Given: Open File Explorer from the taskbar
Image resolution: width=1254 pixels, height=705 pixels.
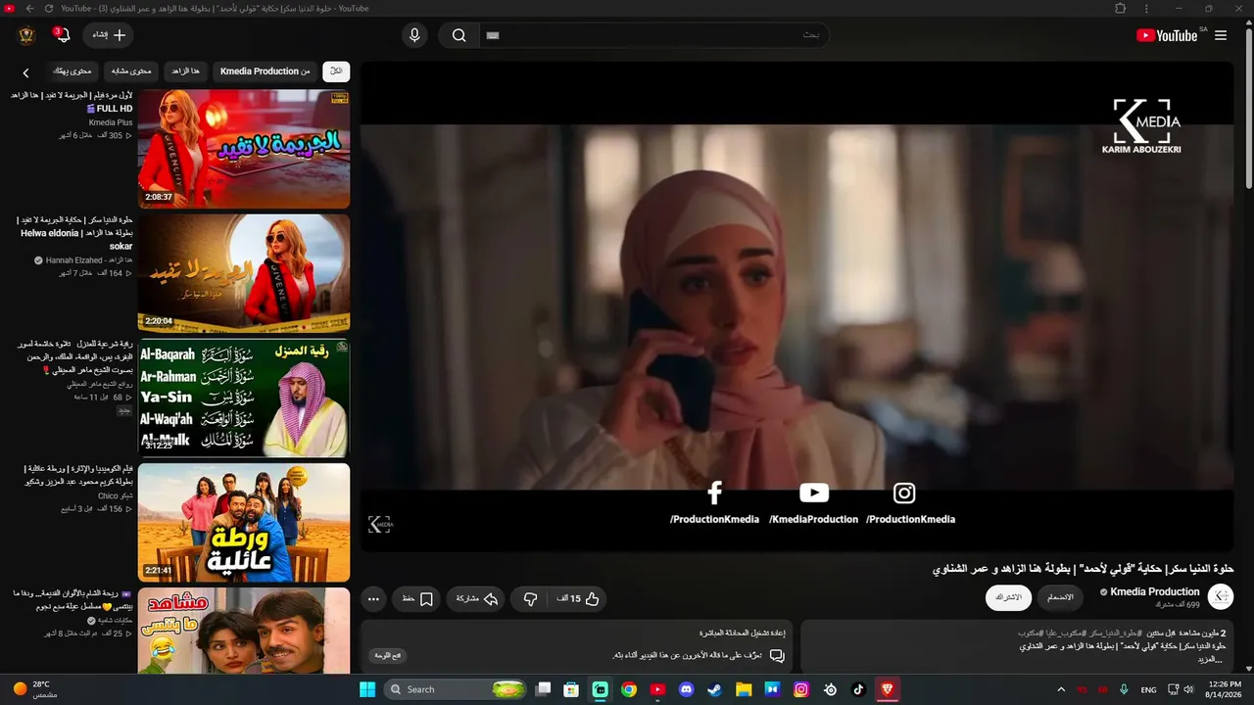Looking at the screenshot, I should [744, 689].
